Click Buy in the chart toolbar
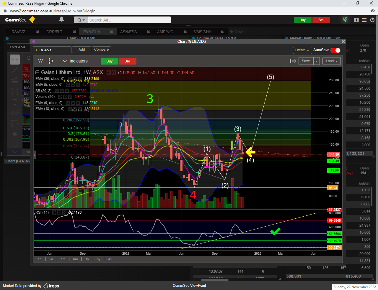This screenshot has height=290, width=378. 110,61
